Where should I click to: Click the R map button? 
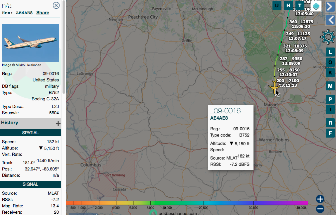(x=330, y=123)
